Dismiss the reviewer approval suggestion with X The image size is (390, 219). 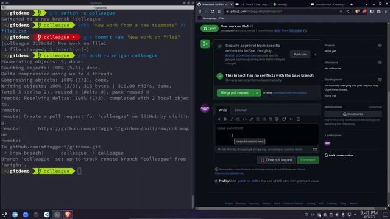(316, 54)
